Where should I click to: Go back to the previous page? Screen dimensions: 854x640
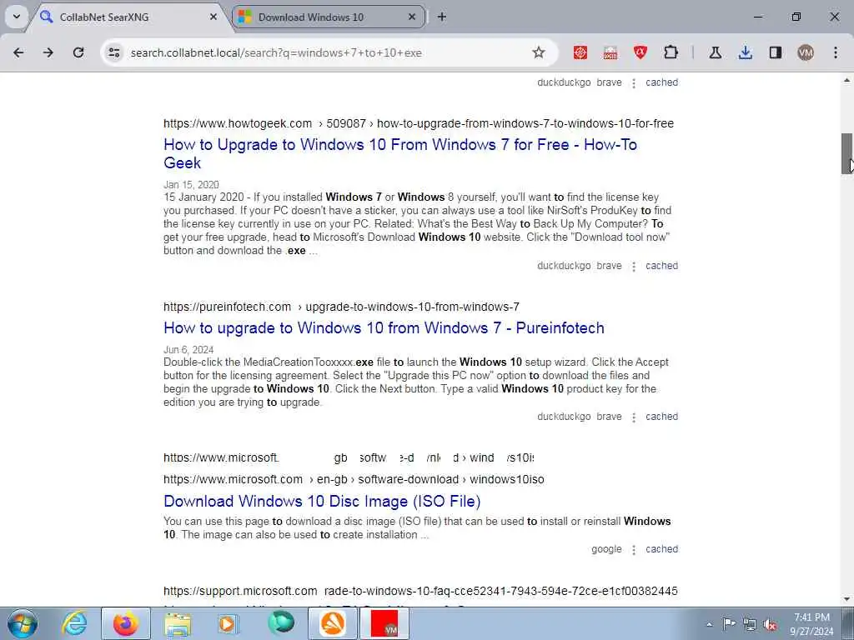click(18, 52)
